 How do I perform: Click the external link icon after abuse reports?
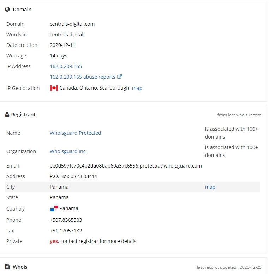(119, 77)
